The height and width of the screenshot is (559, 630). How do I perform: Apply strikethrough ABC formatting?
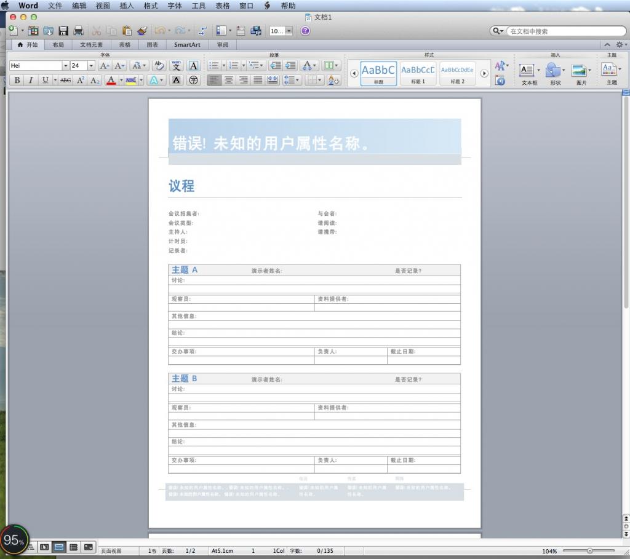(65, 81)
